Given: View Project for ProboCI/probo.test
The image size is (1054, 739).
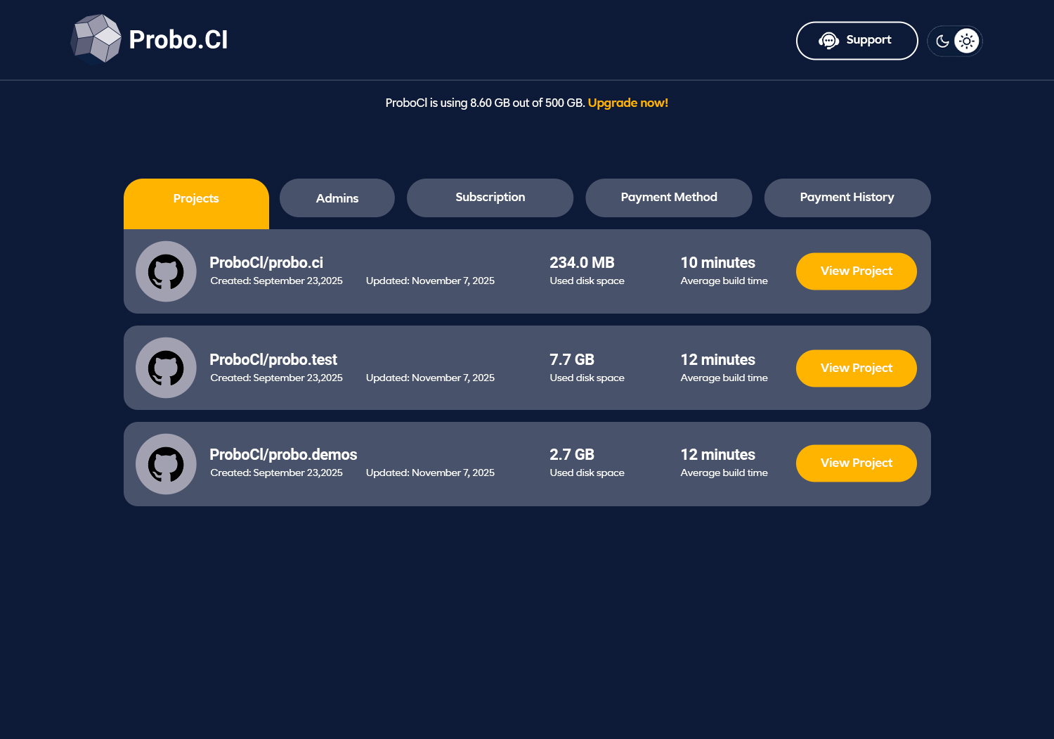Looking at the screenshot, I should coord(857,368).
